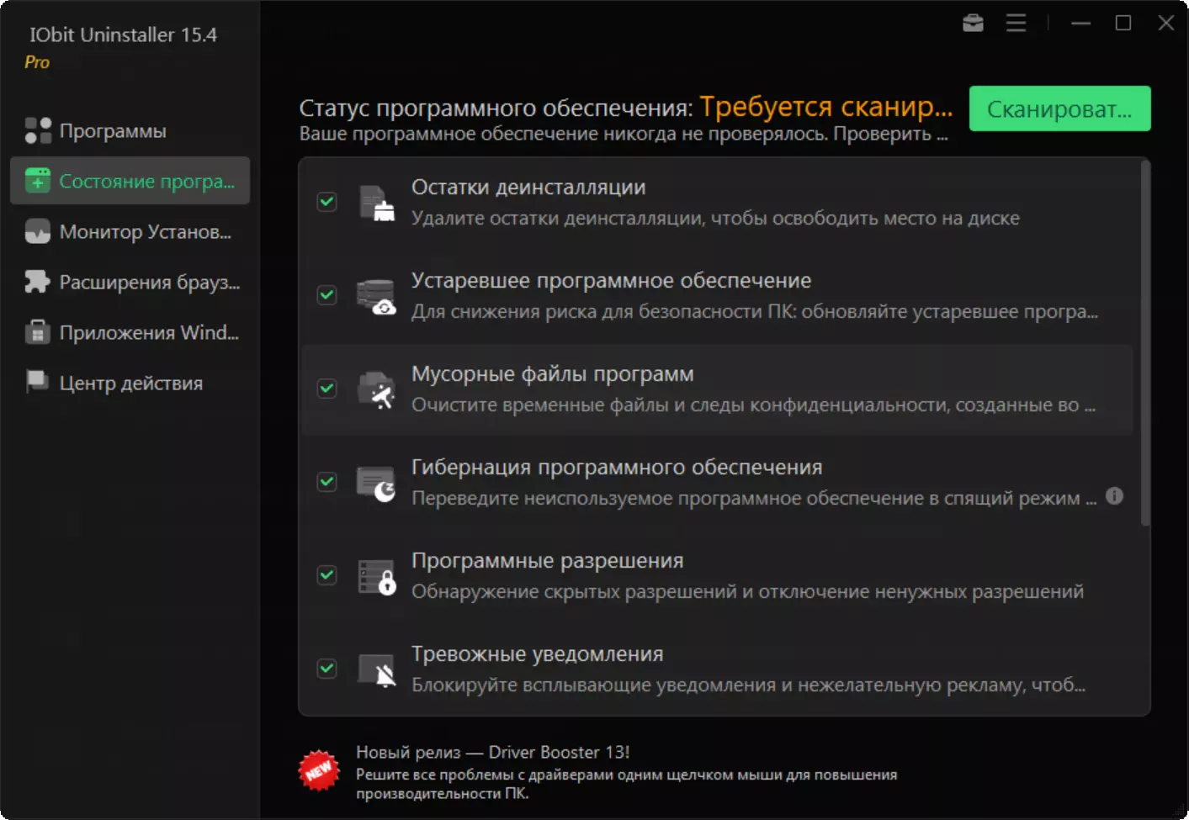This screenshot has width=1189, height=820.
Task: Click the Гибернация программного обеспечения title text
Action: [x=617, y=467]
